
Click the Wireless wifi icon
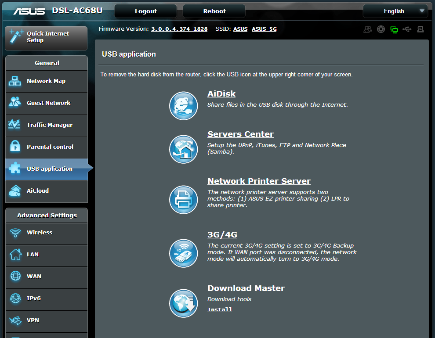tap(15, 233)
